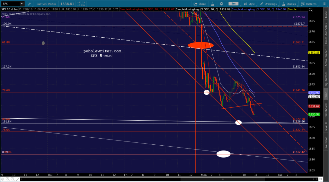Click the $1812.42 level label

click(x=298, y=152)
